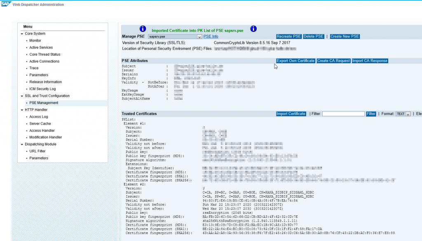Open Modification Handler menu entry
This screenshot has height=241, width=422.
pos(45,137)
